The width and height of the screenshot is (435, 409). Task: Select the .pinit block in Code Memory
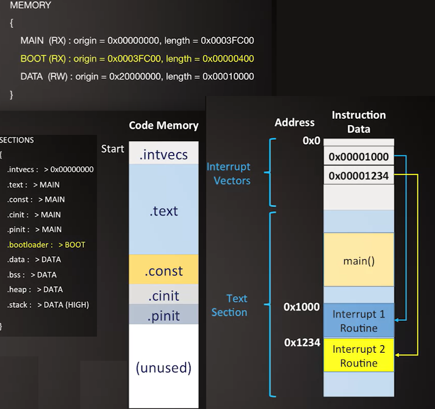tap(164, 315)
